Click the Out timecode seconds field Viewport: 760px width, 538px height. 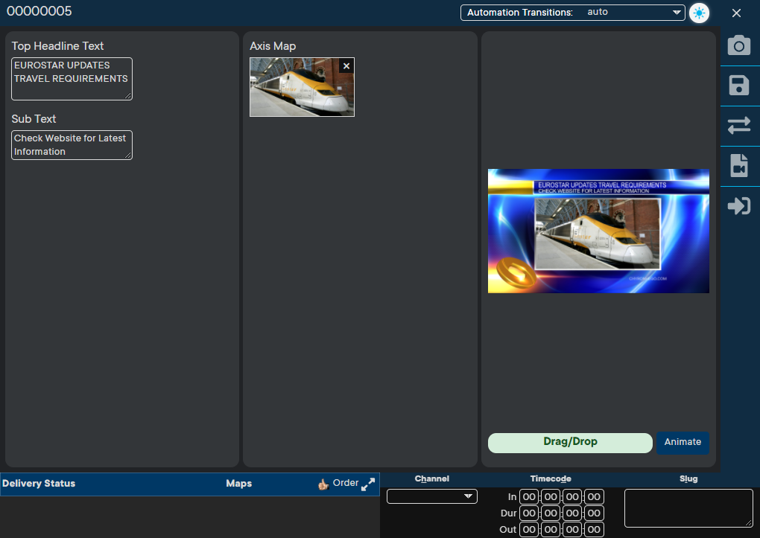pos(572,530)
